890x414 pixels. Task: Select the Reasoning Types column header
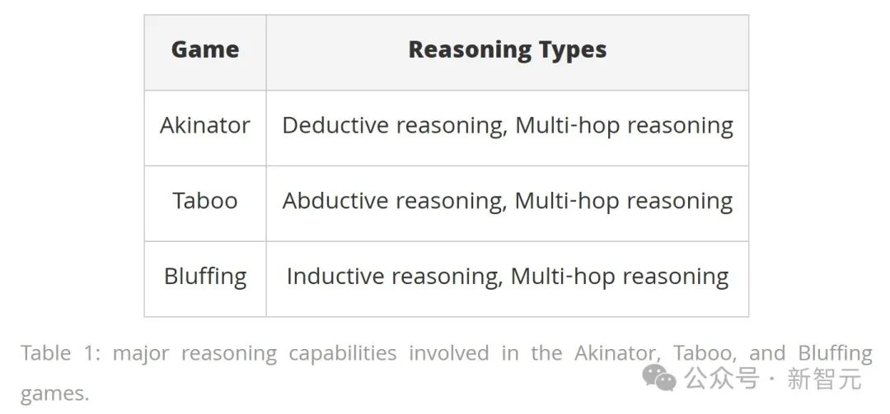tap(508, 49)
